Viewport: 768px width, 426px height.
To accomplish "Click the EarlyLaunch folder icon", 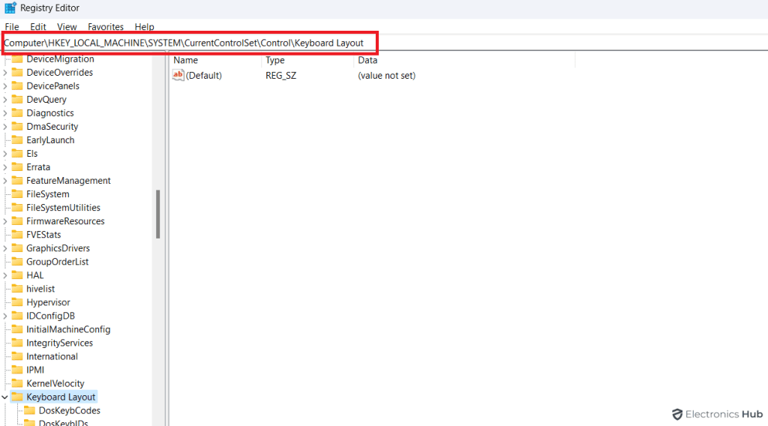I will (x=17, y=140).
